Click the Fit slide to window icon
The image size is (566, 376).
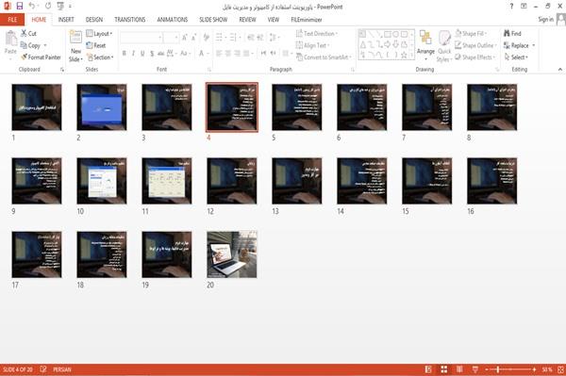[560, 369]
